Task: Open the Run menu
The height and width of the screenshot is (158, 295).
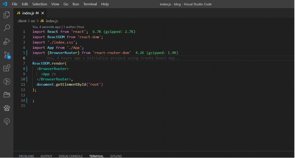Action: point(76,4)
